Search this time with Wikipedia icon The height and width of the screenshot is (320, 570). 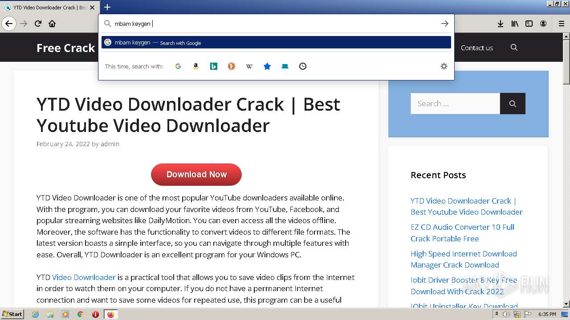coord(249,66)
